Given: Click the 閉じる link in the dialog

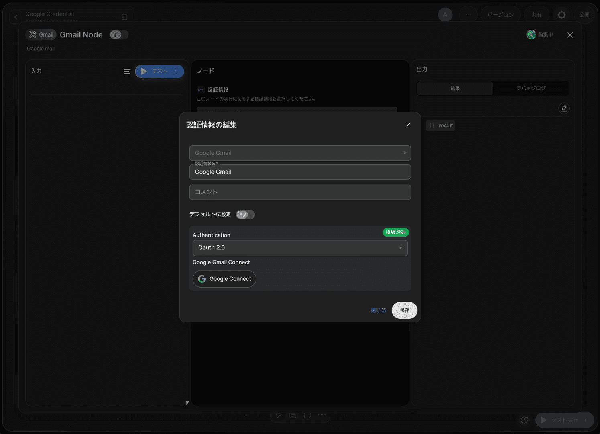Looking at the screenshot, I should (x=378, y=310).
